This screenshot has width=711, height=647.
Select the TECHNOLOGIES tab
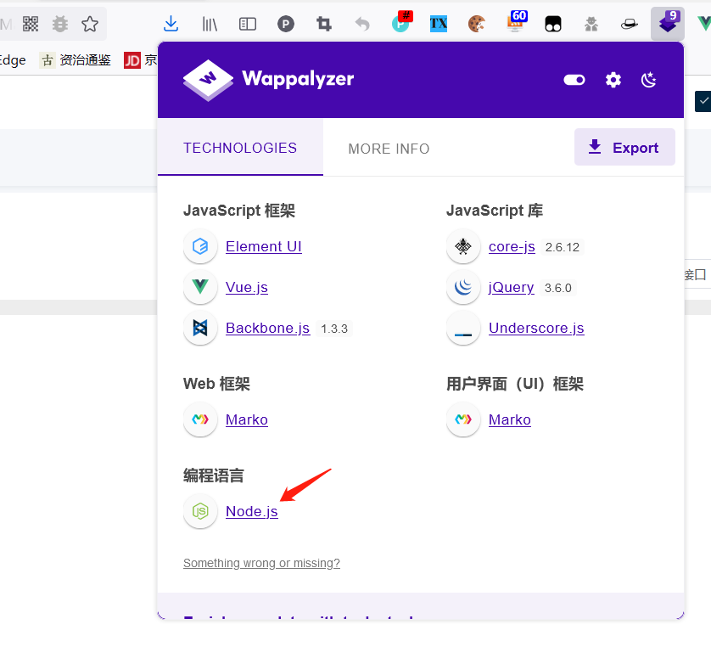point(239,148)
